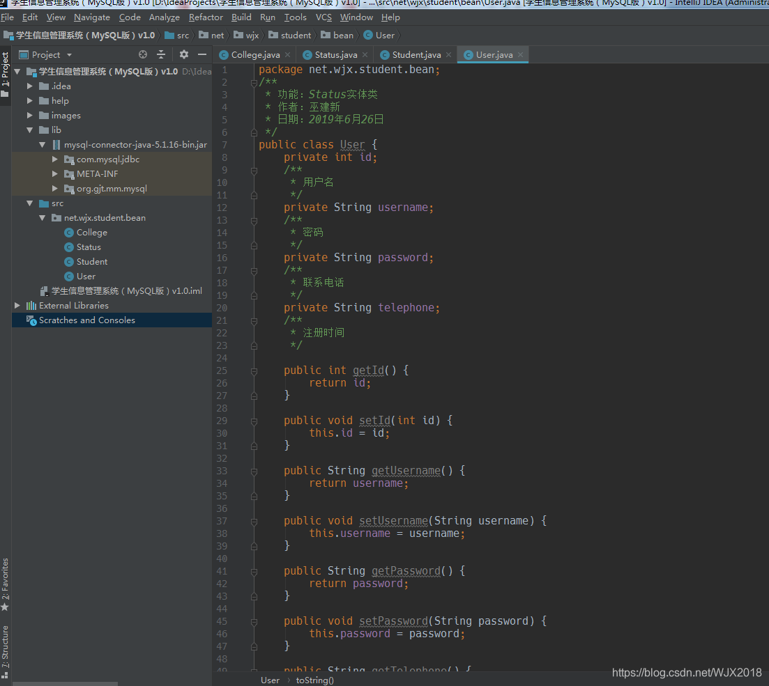Open the Refactor menu
Viewport: 769px width, 686px height.
[206, 17]
